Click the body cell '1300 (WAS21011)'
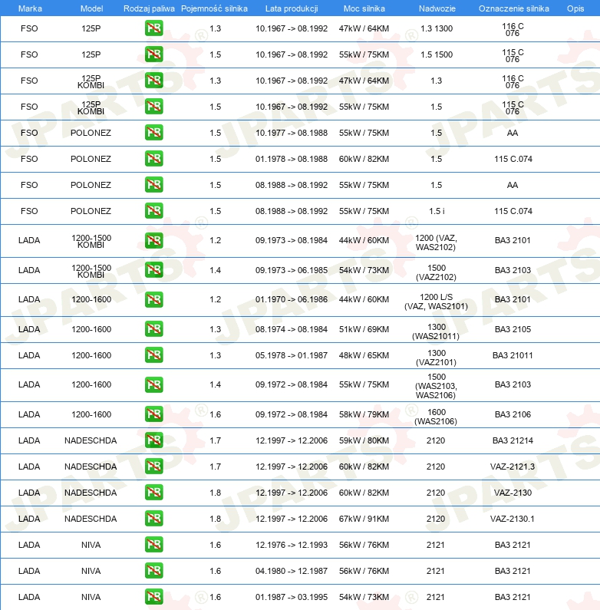This screenshot has height=610, width=600. pos(436,331)
